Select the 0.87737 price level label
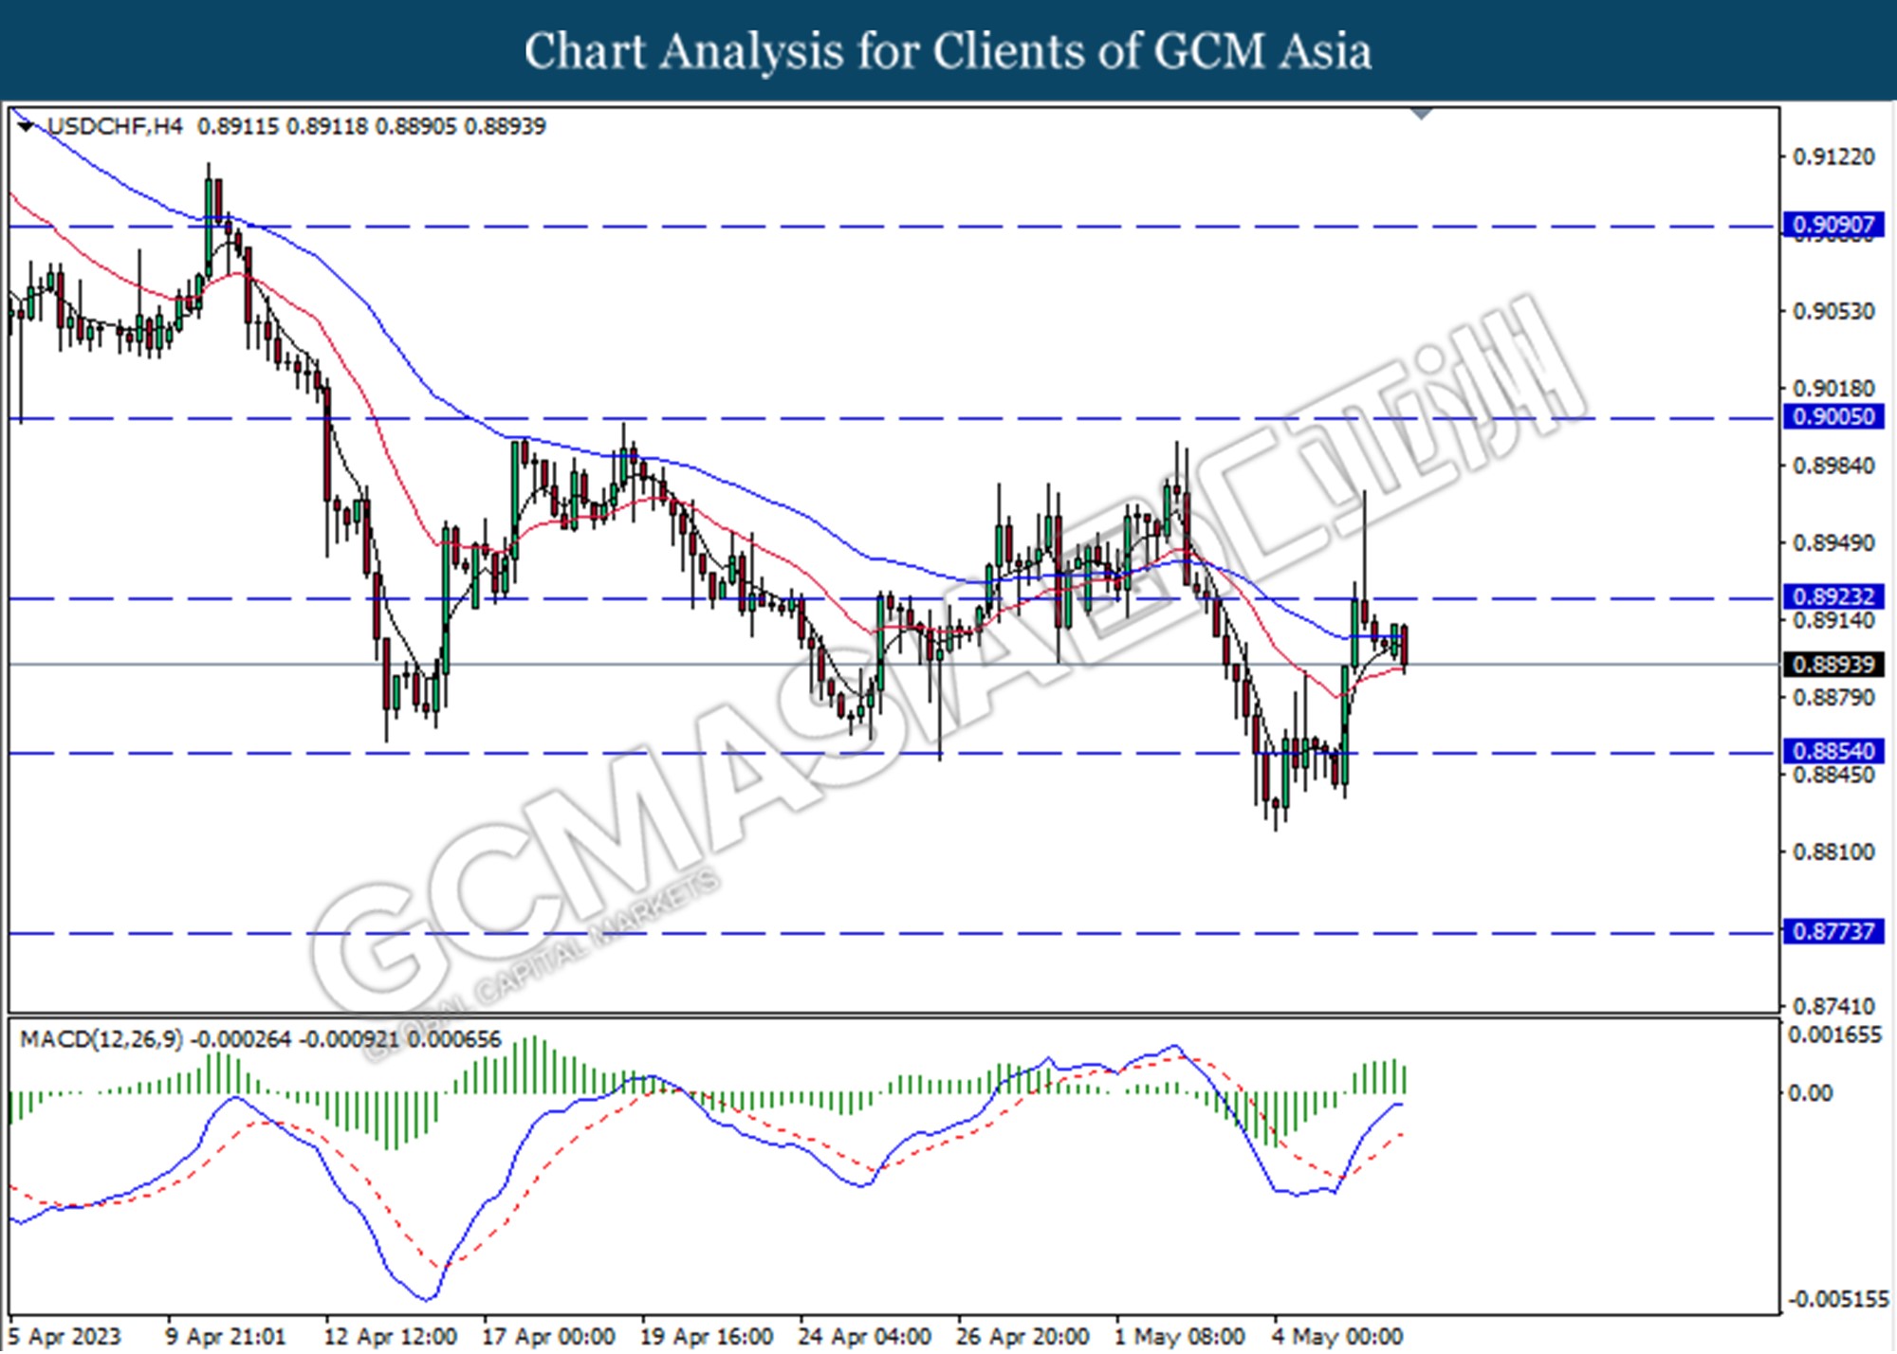This screenshot has height=1354, width=1897. coord(1833,931)
